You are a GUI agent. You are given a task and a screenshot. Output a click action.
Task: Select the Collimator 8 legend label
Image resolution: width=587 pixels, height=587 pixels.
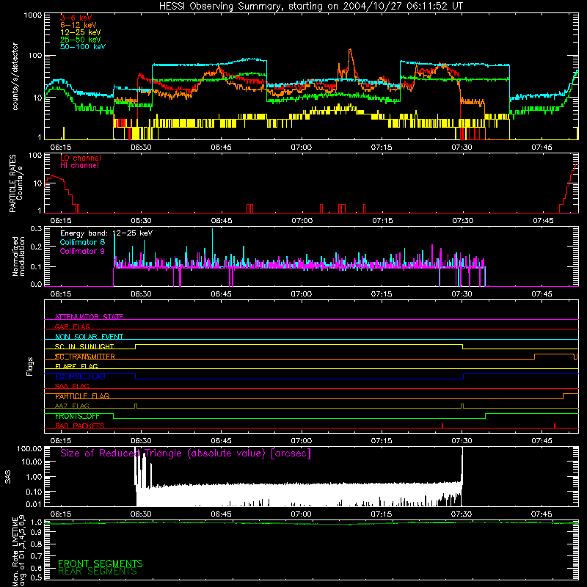click(82, 242)
